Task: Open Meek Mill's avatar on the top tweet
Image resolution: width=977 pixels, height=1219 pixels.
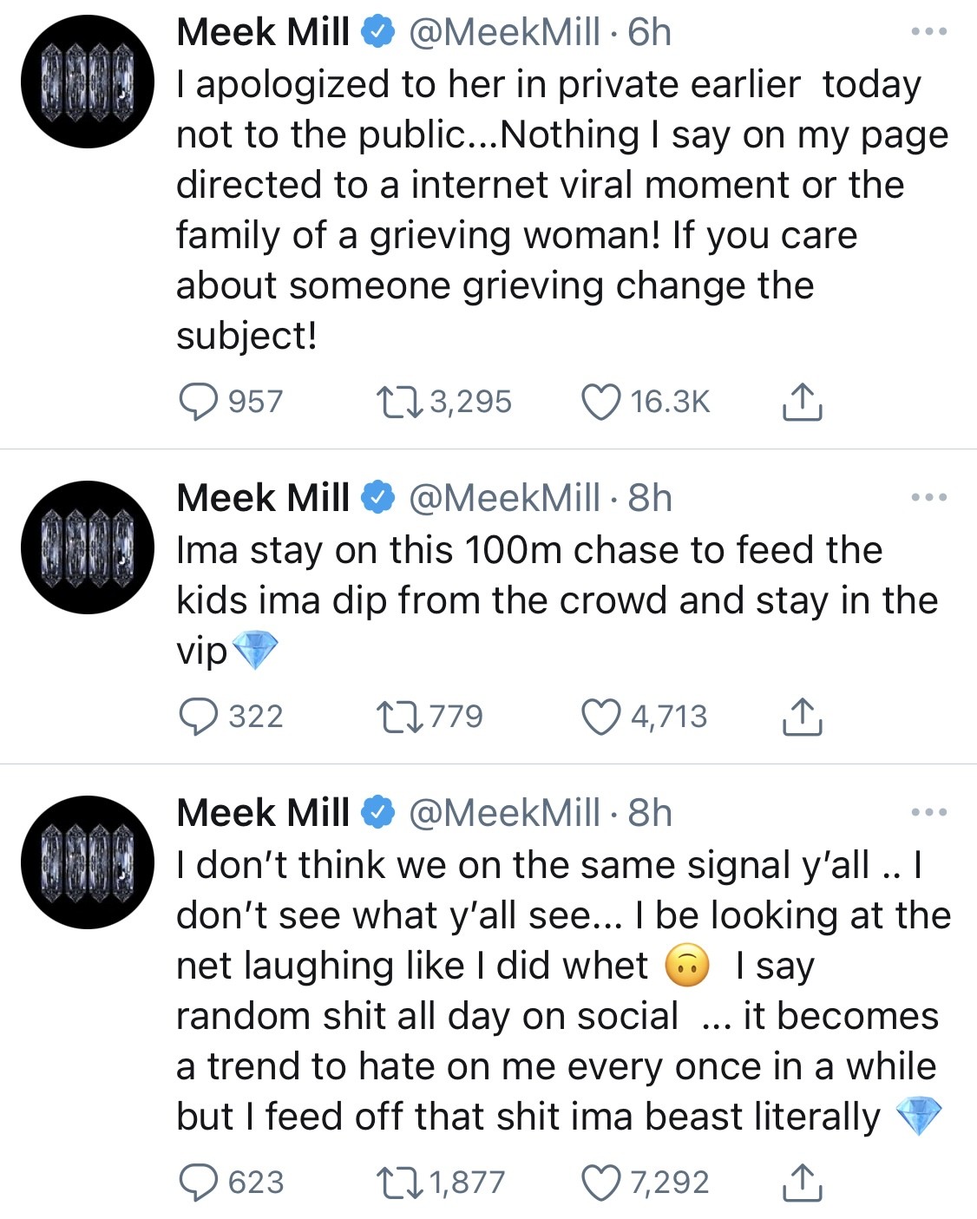Action: click(88, 82)
